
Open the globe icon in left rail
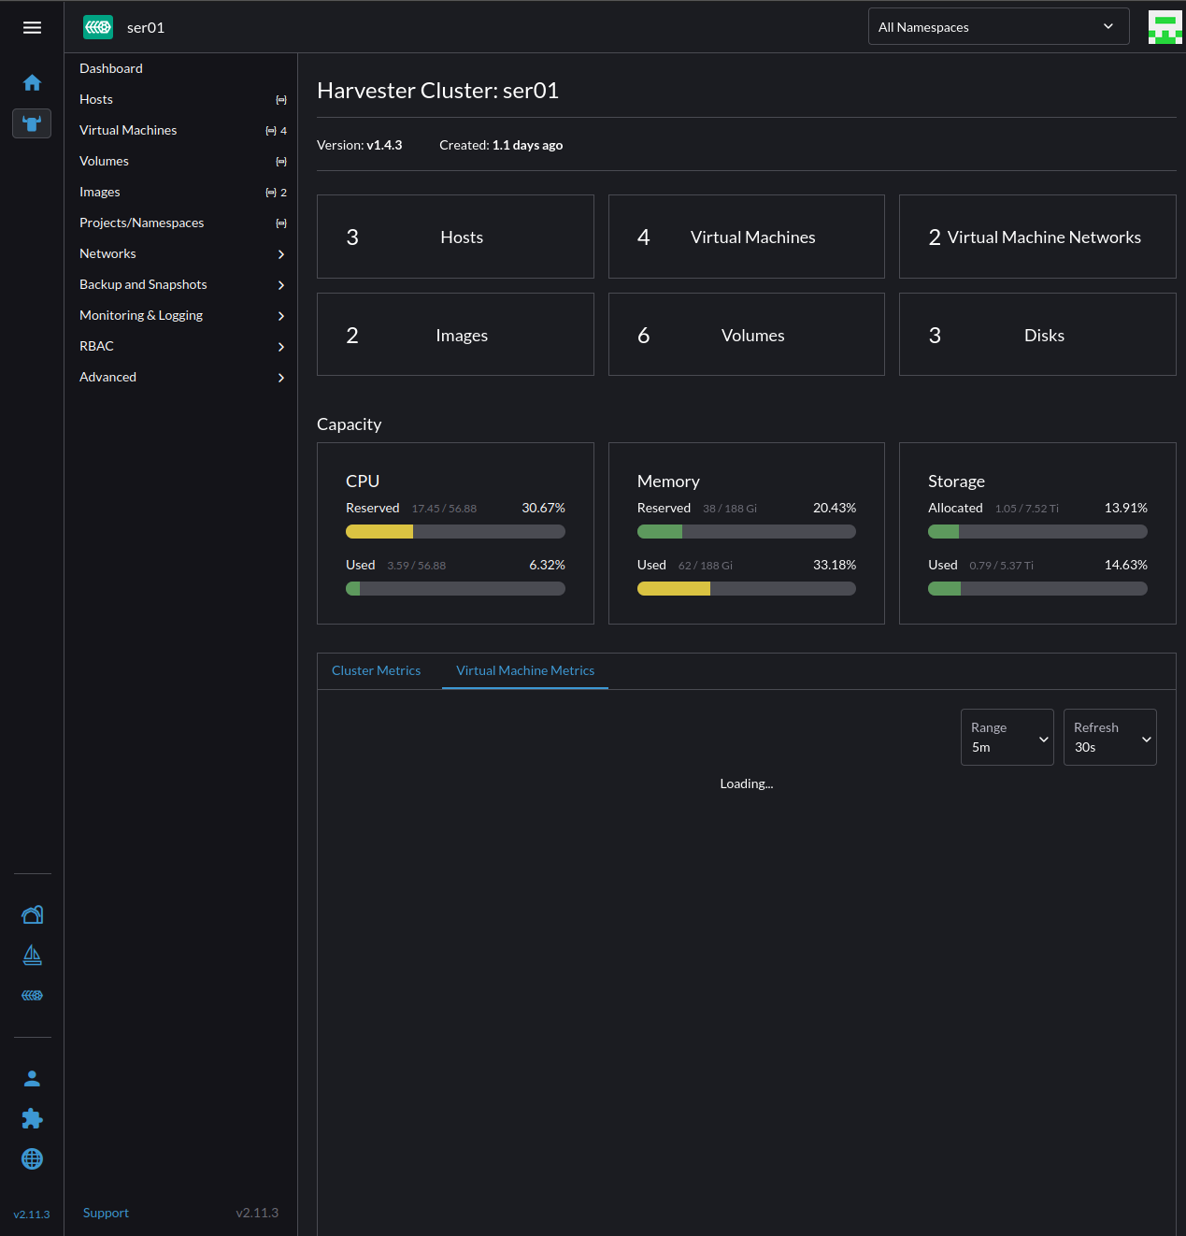click(x=32, y=1159)
